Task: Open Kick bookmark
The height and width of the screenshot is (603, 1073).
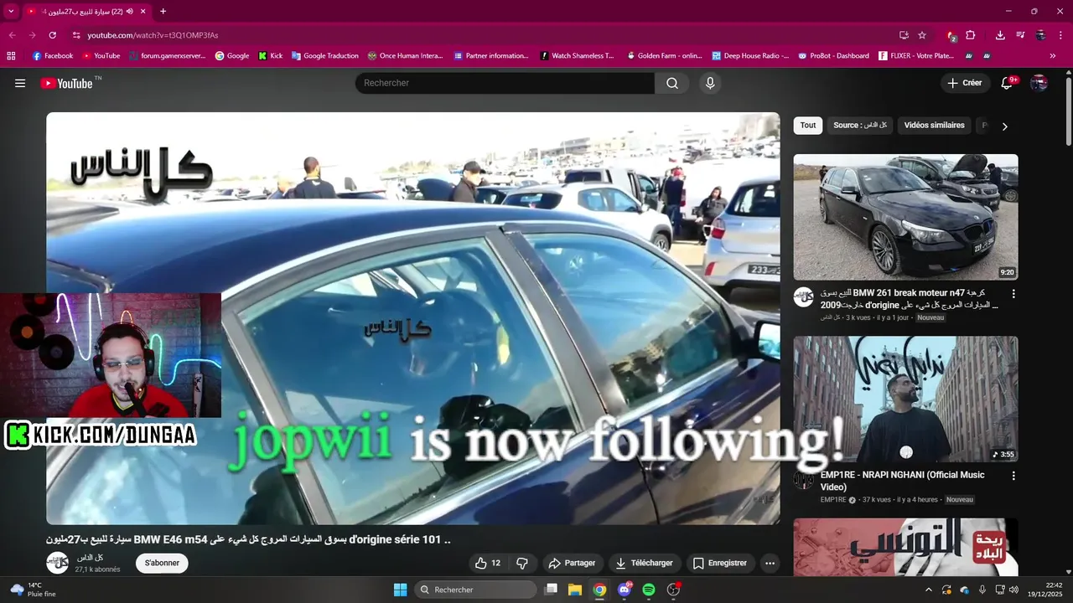Action: 270,56
